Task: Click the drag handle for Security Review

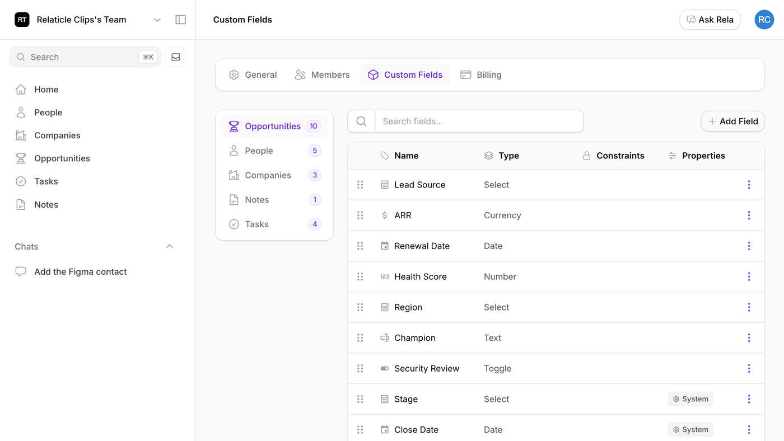Action: click(360, 369)
